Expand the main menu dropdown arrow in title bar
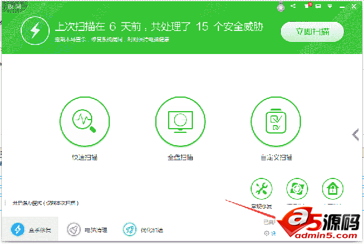The height and width of the screenshot is (244, 364). (329, 6)
